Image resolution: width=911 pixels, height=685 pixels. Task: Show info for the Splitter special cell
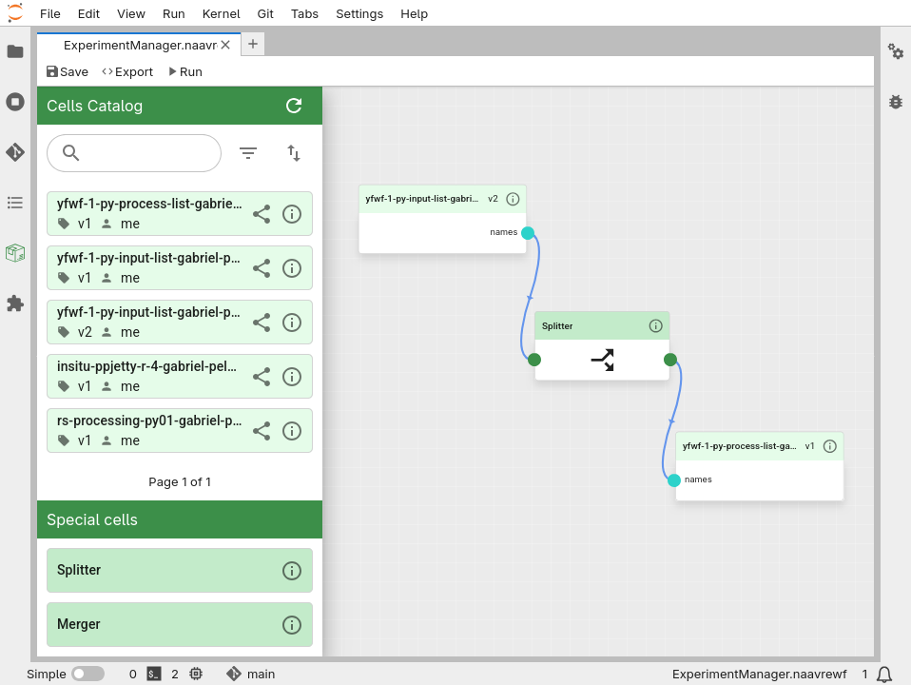(292, 570)
